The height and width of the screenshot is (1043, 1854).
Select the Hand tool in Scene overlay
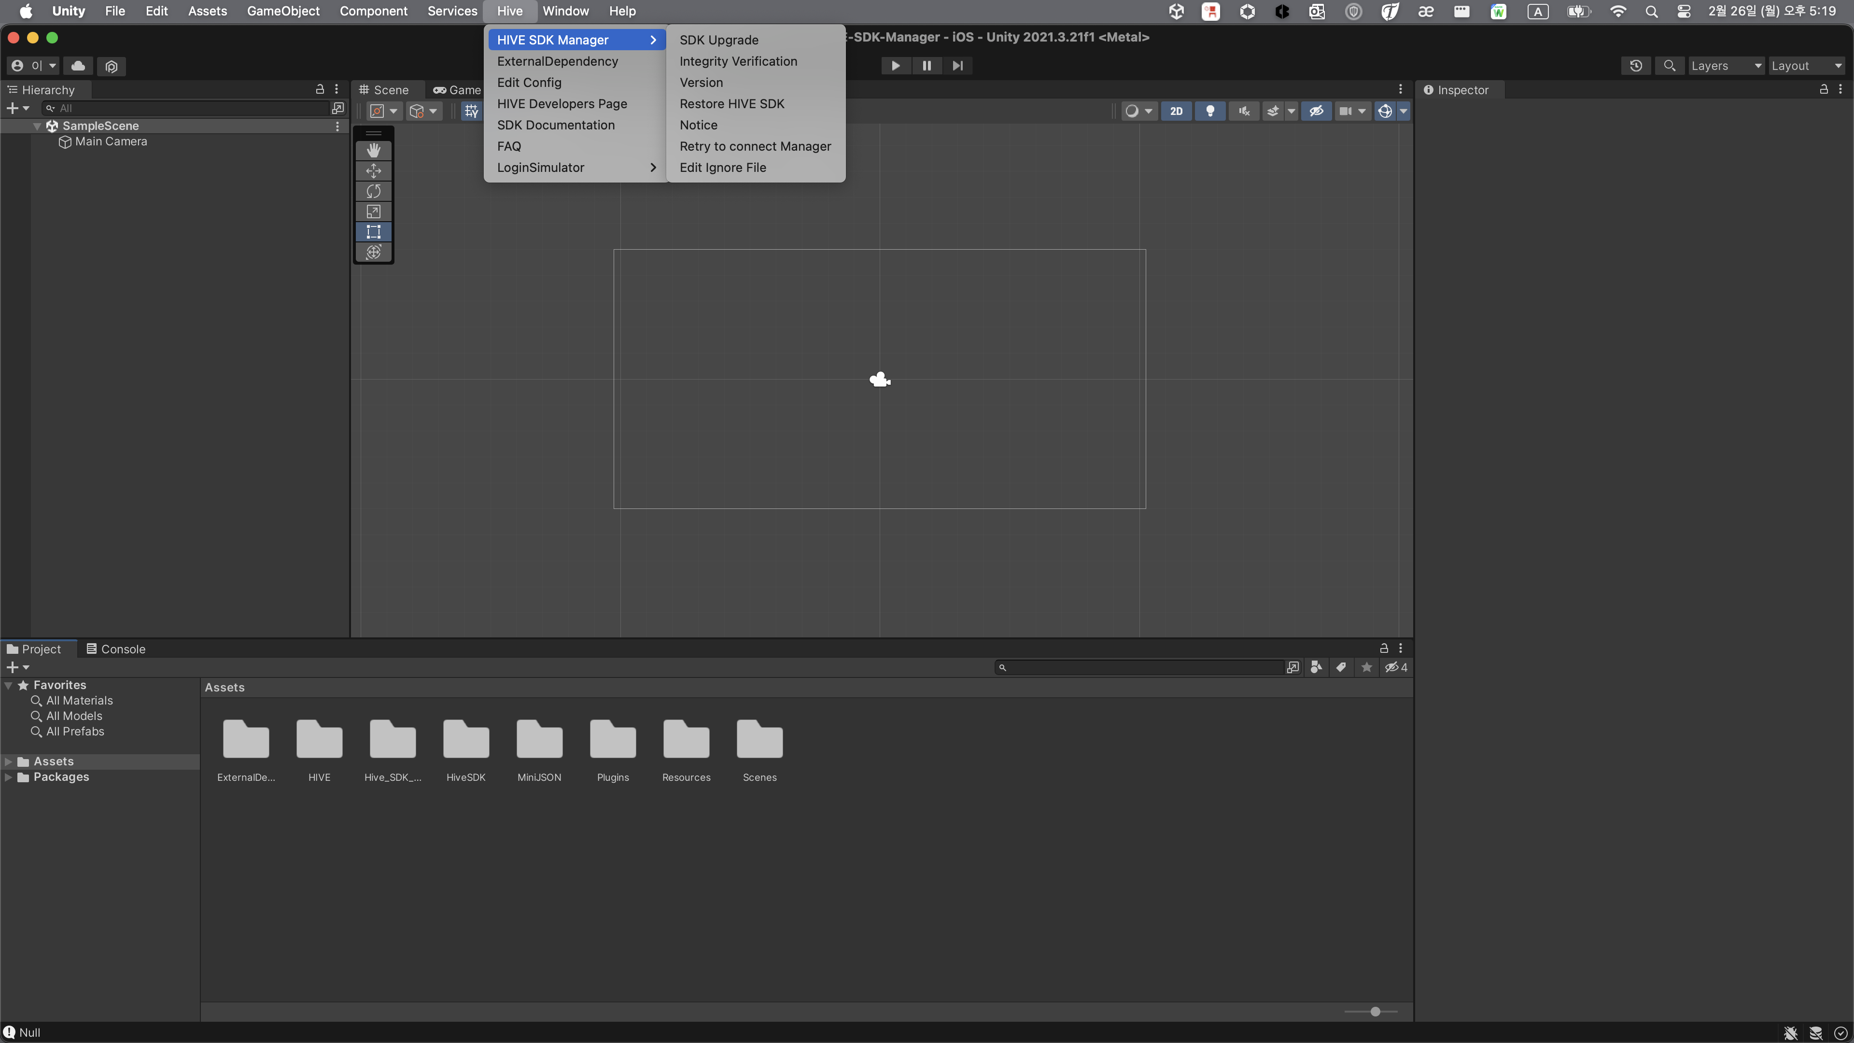(373, 151)
